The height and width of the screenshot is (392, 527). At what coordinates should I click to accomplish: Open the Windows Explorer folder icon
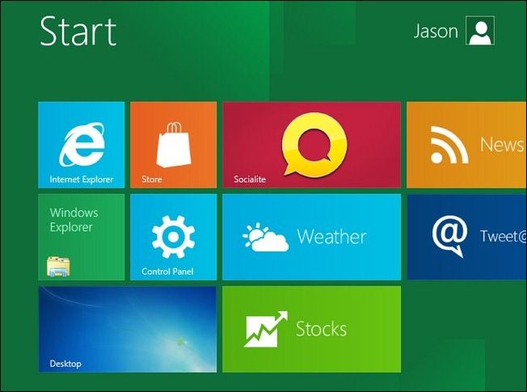pos(58,267)
